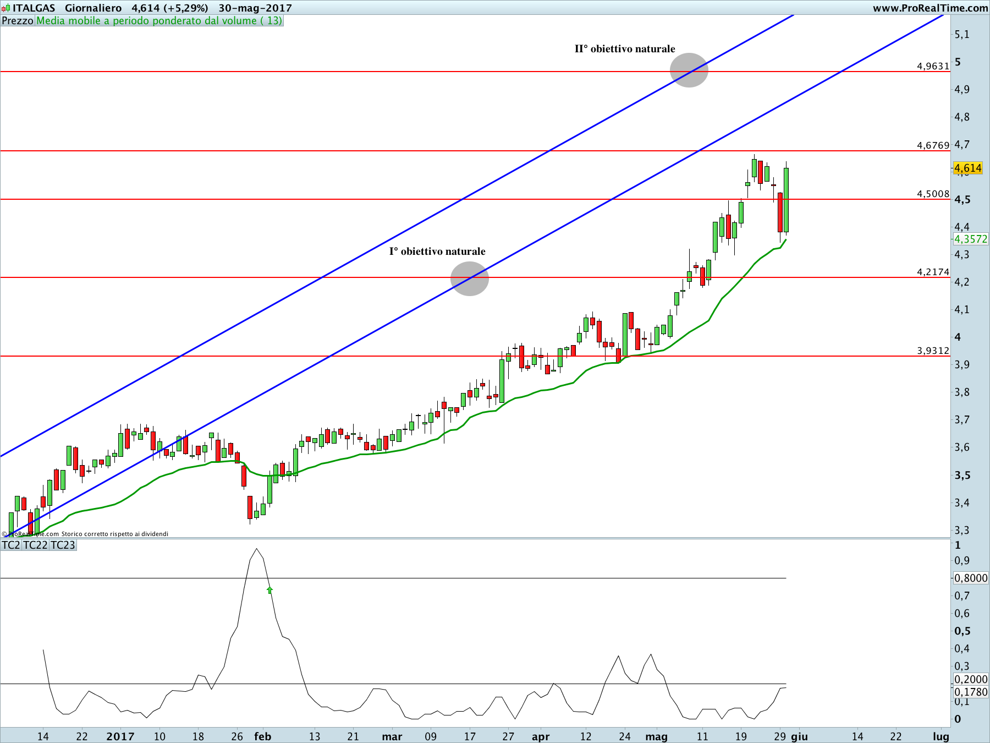
Task: Select the 4,5008 horizontal line label
Action: pos(933,194)
